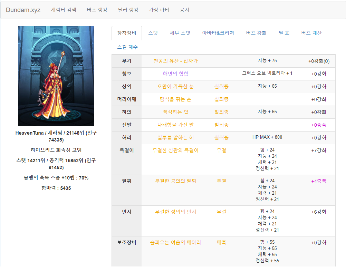Click +0강화(0) value in 무기 row
Image resolution: width=346 pixels, height=272 pixels.
pos(319,61)
